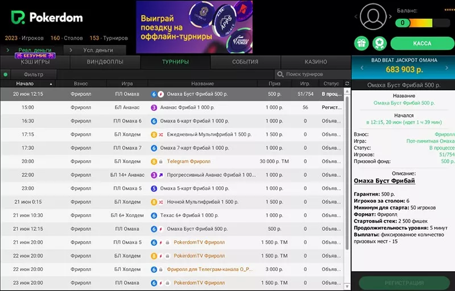Toggle the green filter indicator dot
The width and height of the screenshot is (455, 291).
pos(6,74)
